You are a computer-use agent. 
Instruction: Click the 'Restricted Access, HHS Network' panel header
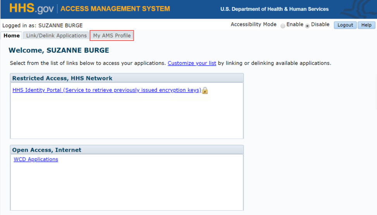point(62,78)
